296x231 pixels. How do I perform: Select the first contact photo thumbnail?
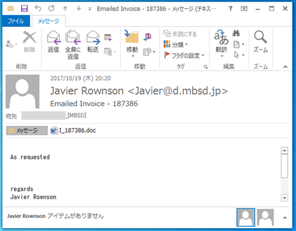point(246,218)
